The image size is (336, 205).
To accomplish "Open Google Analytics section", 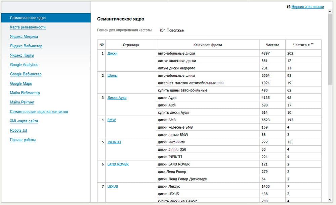I will click(x=24, y=65).
